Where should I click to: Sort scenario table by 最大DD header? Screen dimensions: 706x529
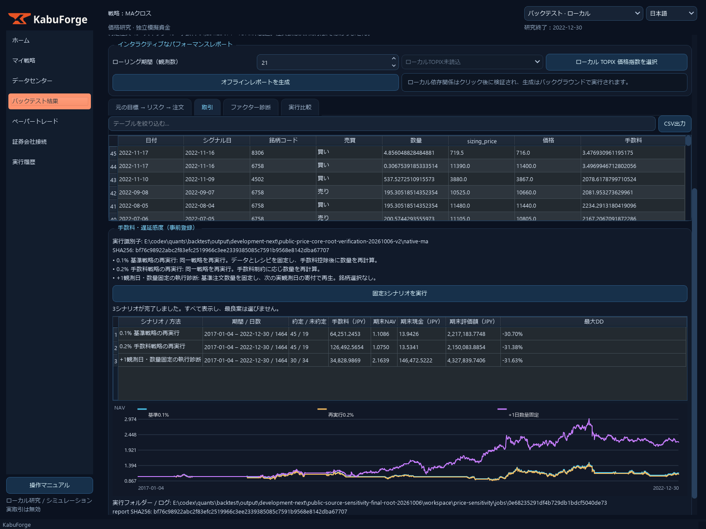pyautogui.click(x=593, y=322)
